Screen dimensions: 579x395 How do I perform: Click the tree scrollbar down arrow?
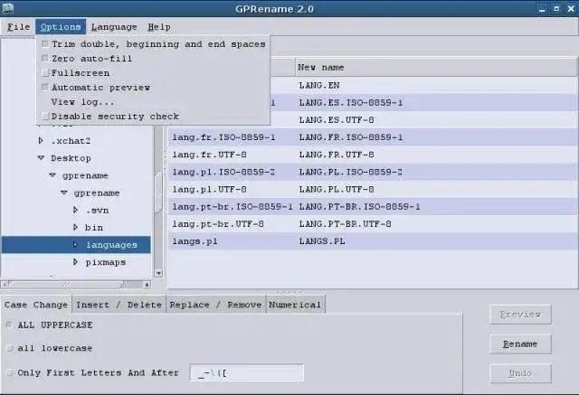158,273
